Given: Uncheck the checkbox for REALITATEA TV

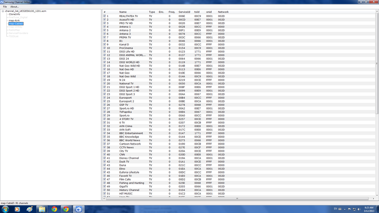Looking at the screenshot, I should (x=105, y=16).
